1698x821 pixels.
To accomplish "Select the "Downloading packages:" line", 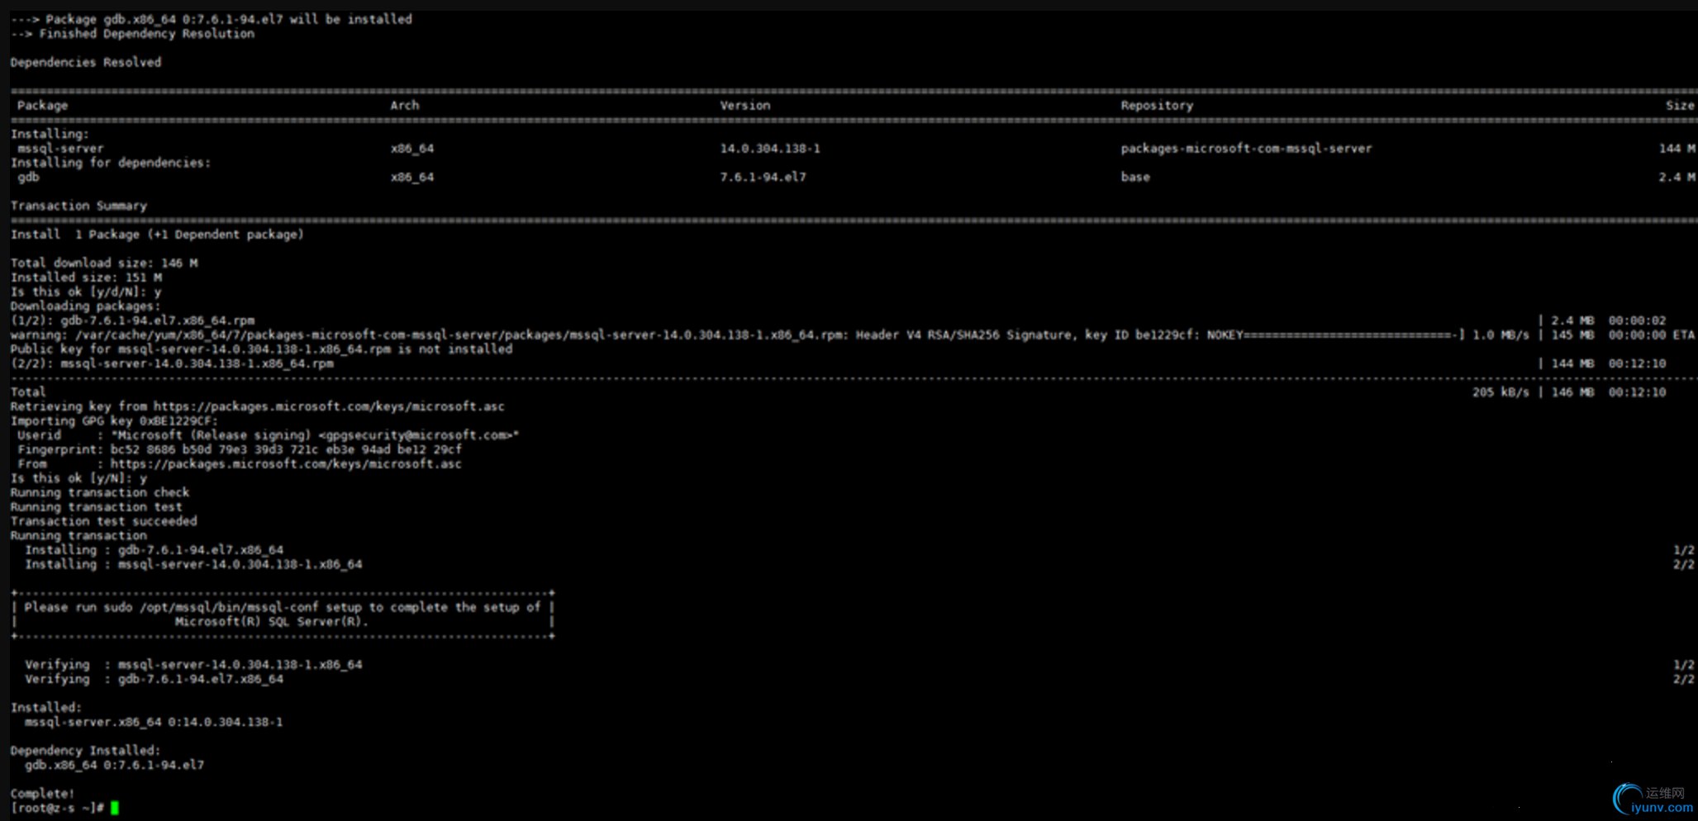I will (86, 306).
